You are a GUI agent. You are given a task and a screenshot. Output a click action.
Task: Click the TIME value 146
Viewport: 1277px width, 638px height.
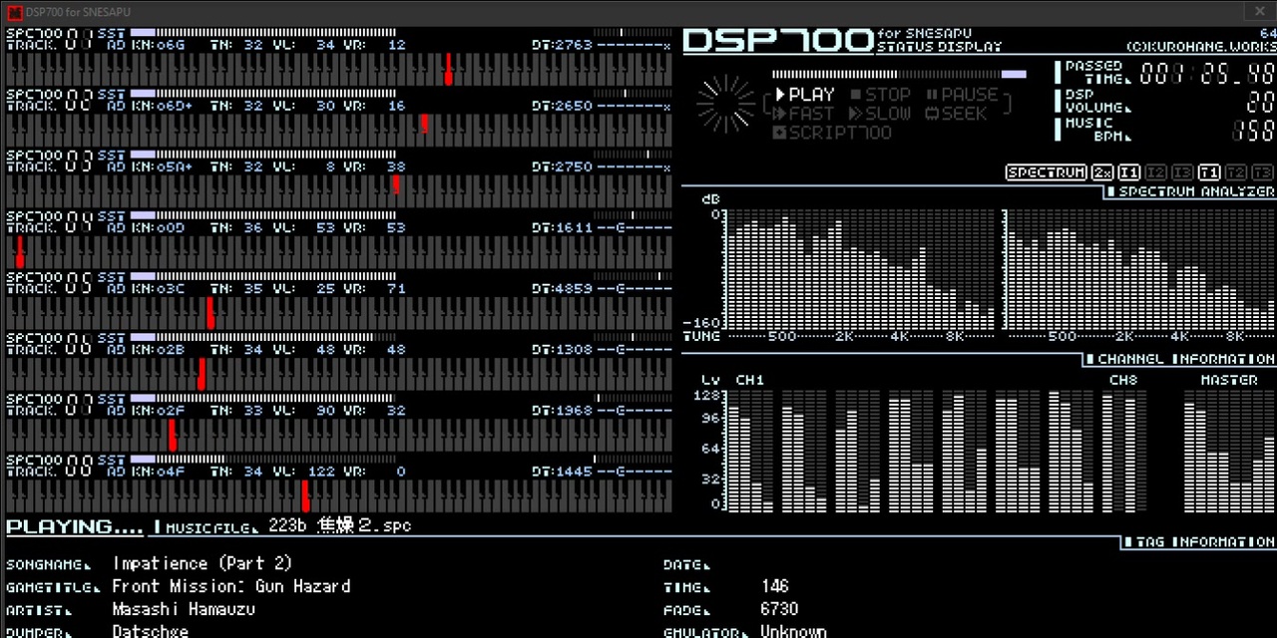tap(774, 586)
